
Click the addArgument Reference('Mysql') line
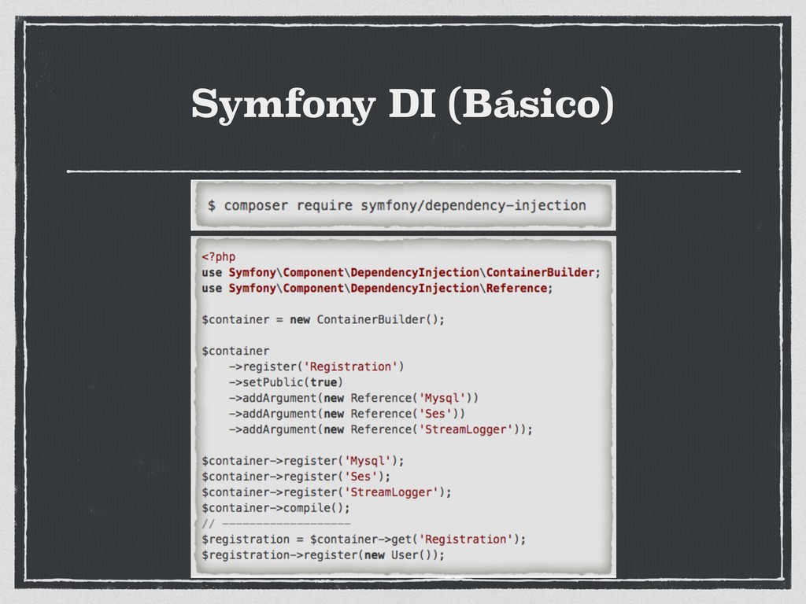(x=353, y=398)
